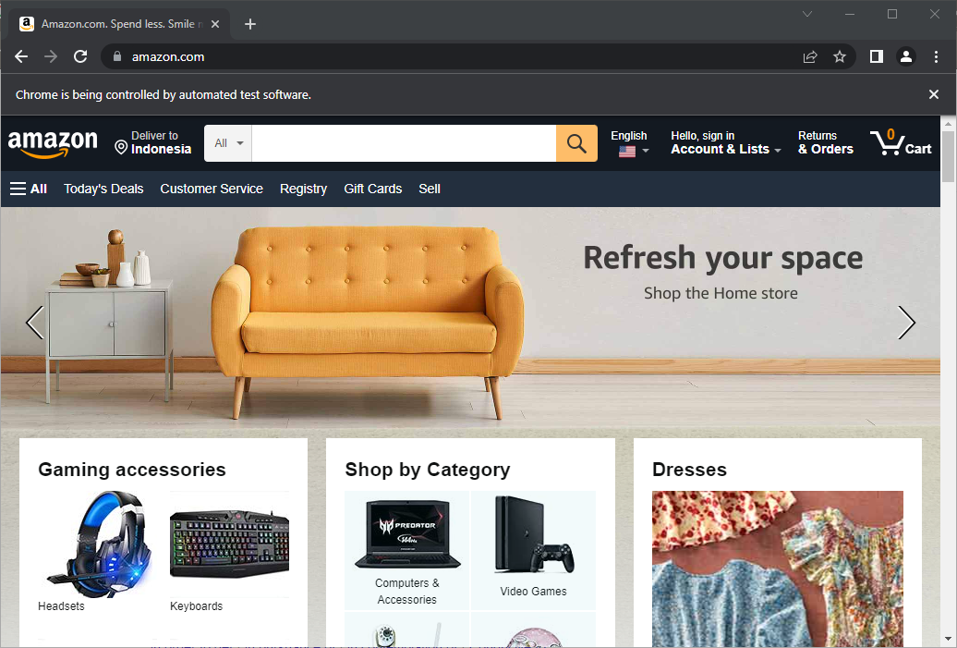
Task: Click the vertical page scrollbar thumb
Action: pos(948,156)
